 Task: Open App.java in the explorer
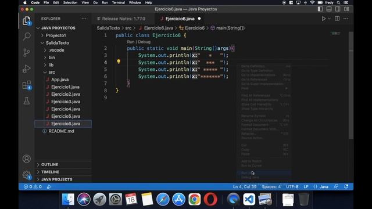pyautogui.click(x=60, y=80)
